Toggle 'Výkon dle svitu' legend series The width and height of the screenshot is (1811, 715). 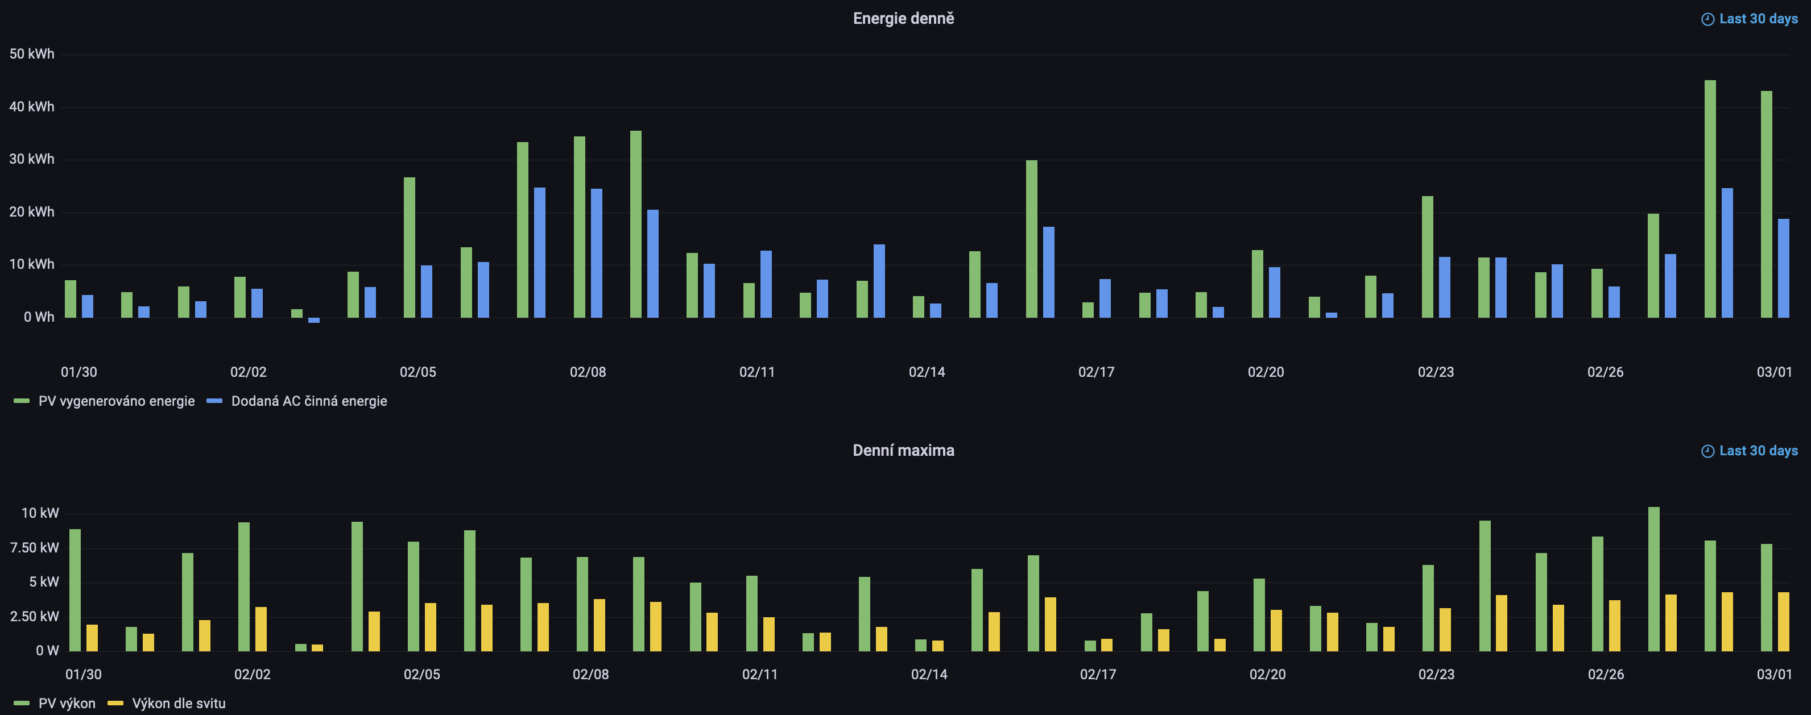click(179, 703)
